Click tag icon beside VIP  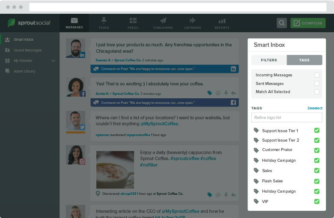(256, 201)
